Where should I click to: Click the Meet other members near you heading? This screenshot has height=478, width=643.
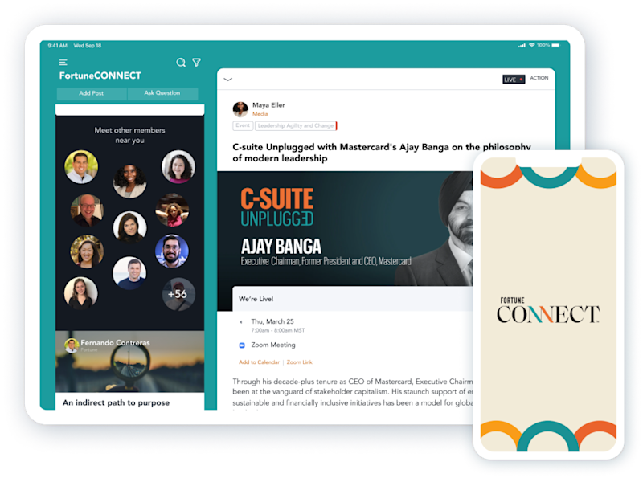129,135
